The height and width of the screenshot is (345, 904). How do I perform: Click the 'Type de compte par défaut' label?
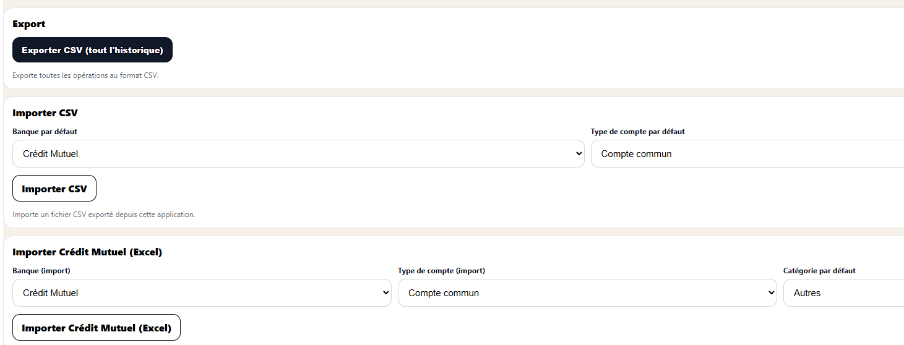(638, 132)
